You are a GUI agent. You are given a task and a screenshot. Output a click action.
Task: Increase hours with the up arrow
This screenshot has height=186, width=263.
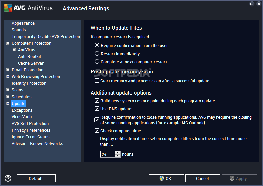[x=118, y=153]
